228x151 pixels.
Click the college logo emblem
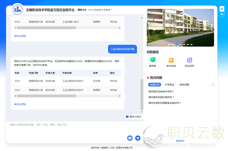click(x=17, y=9)
